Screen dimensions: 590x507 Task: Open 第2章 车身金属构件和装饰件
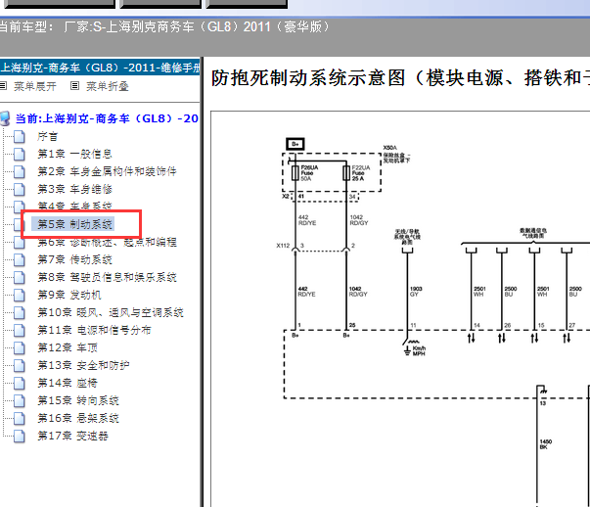107,171
